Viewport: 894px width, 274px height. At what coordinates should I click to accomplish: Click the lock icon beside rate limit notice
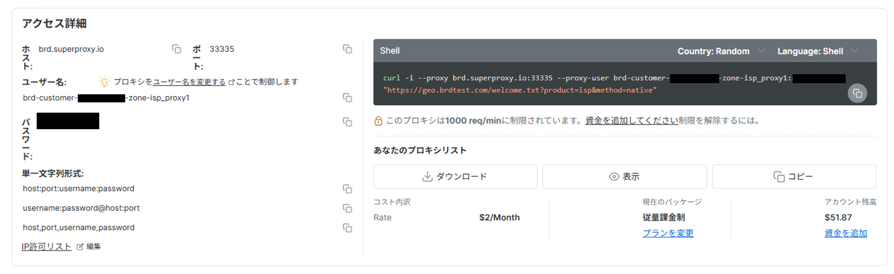378,121
